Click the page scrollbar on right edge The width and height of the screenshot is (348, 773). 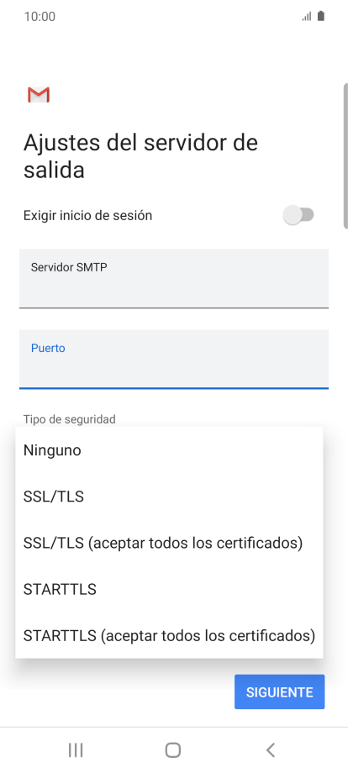[x=345, y=155]
